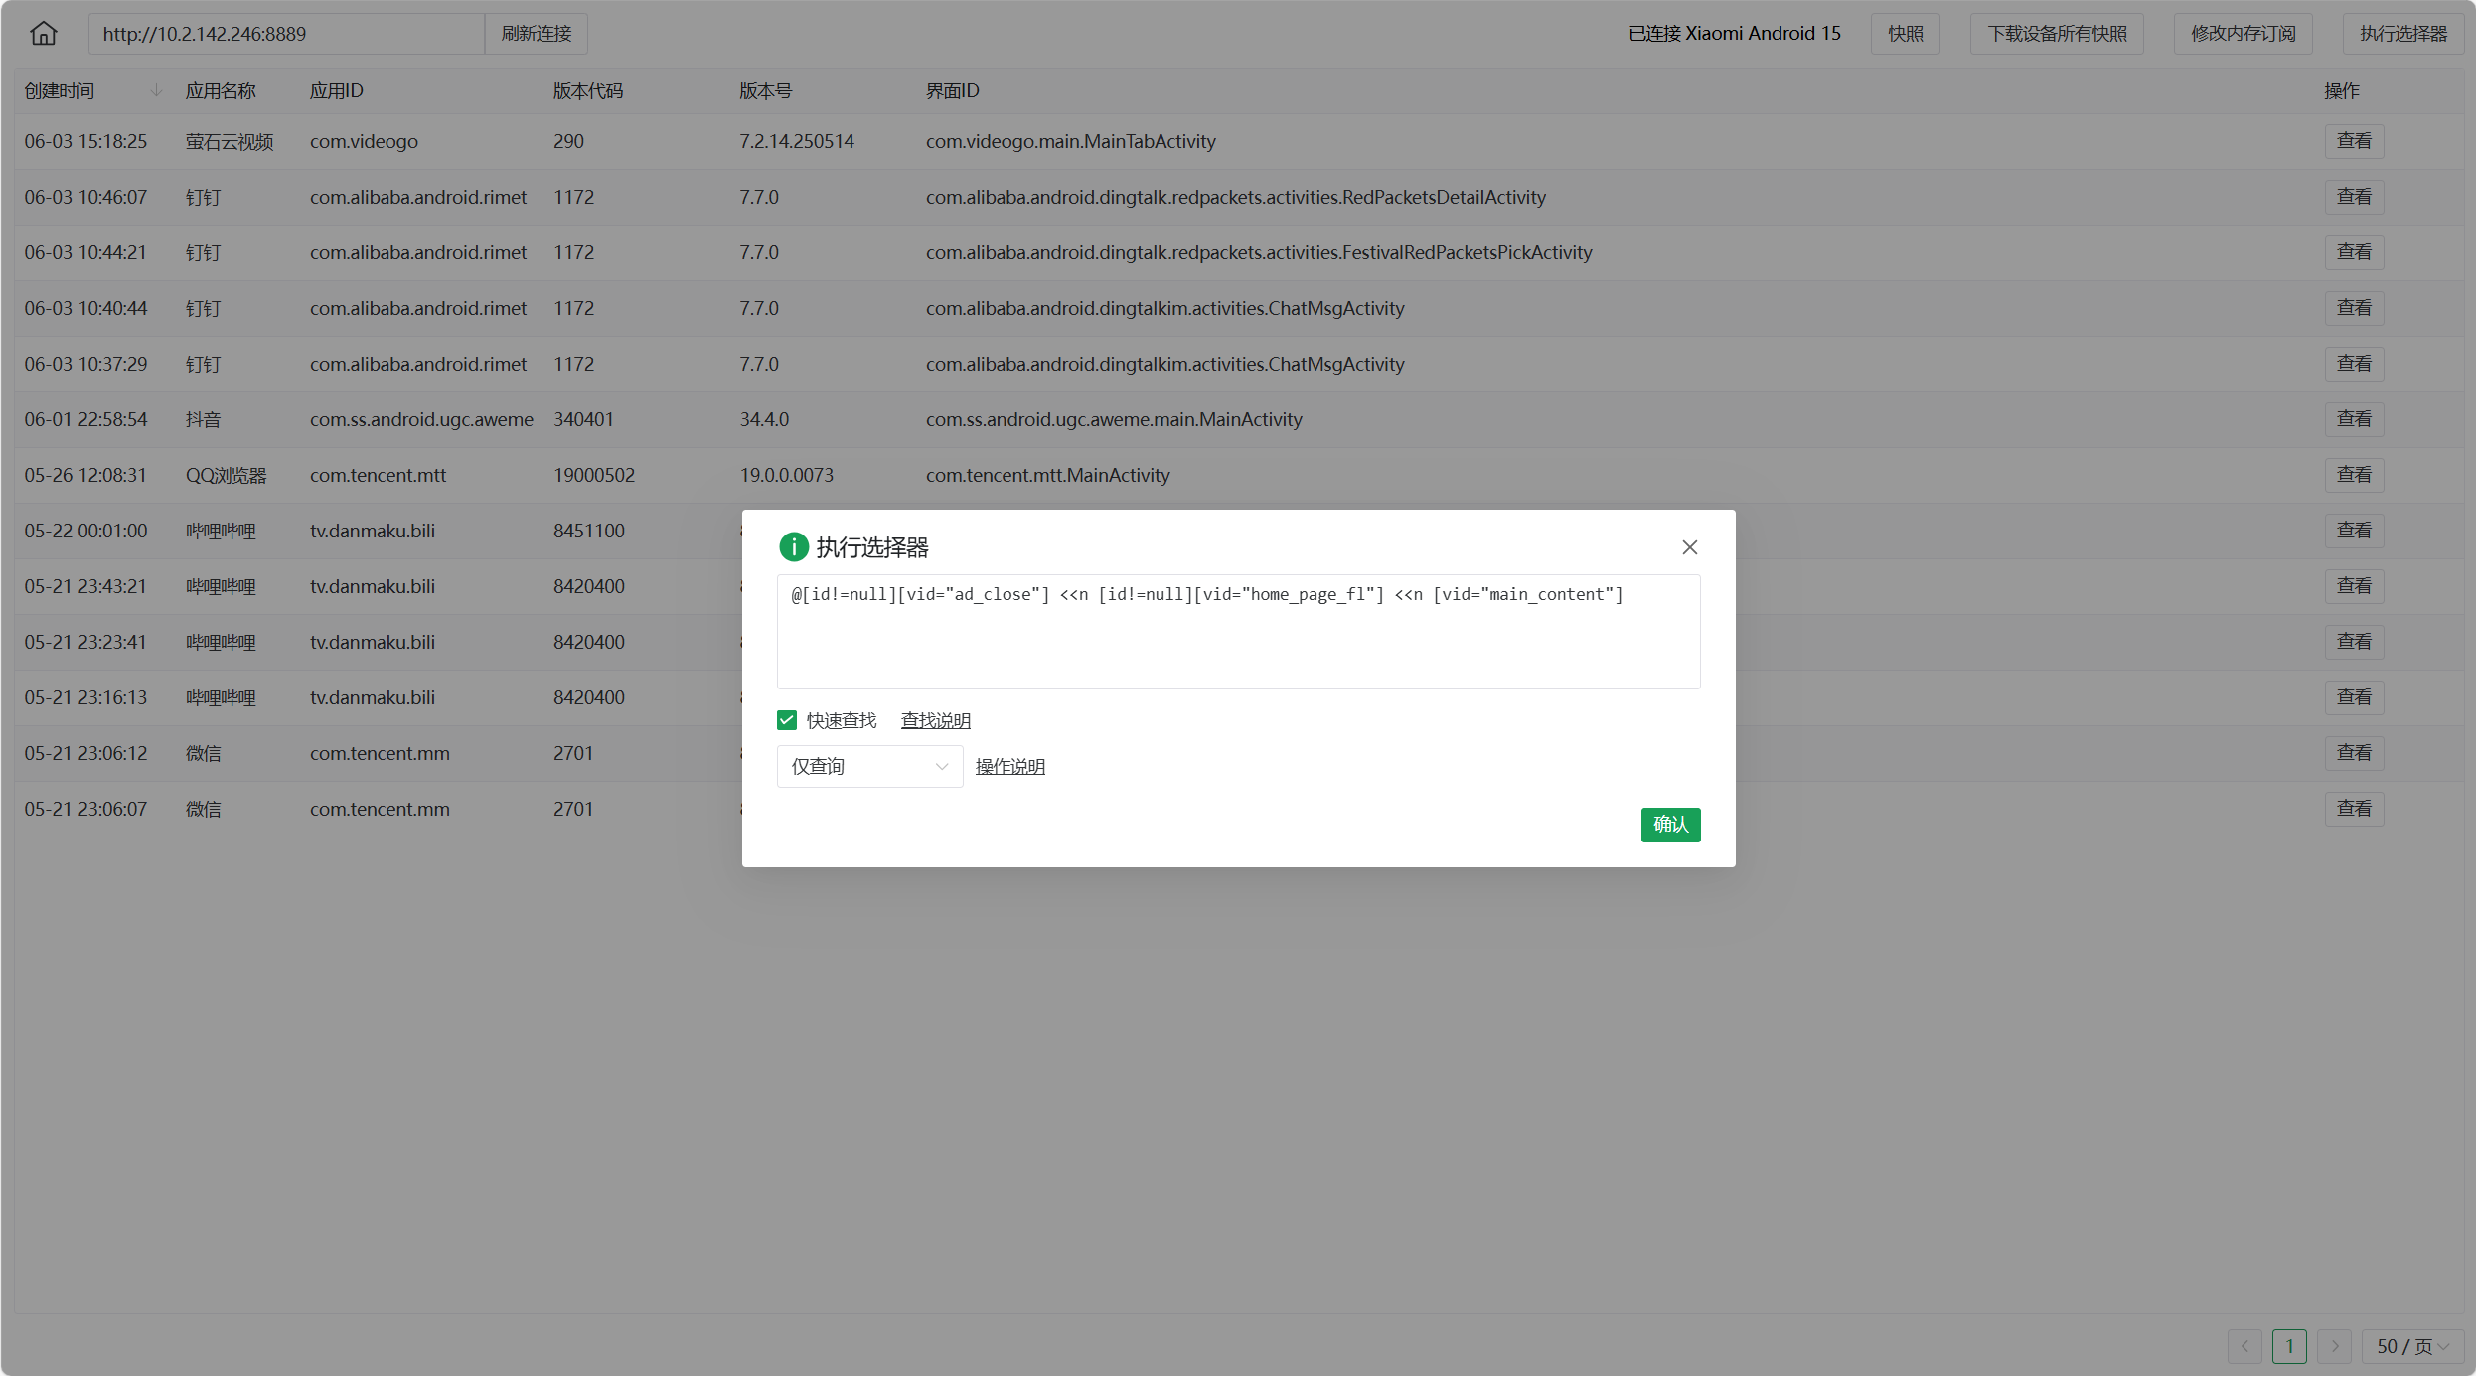Click 查看 for 萤石云视频 row
Viewport: 2476px width, 1376px height.
(x=2353, y=141)
